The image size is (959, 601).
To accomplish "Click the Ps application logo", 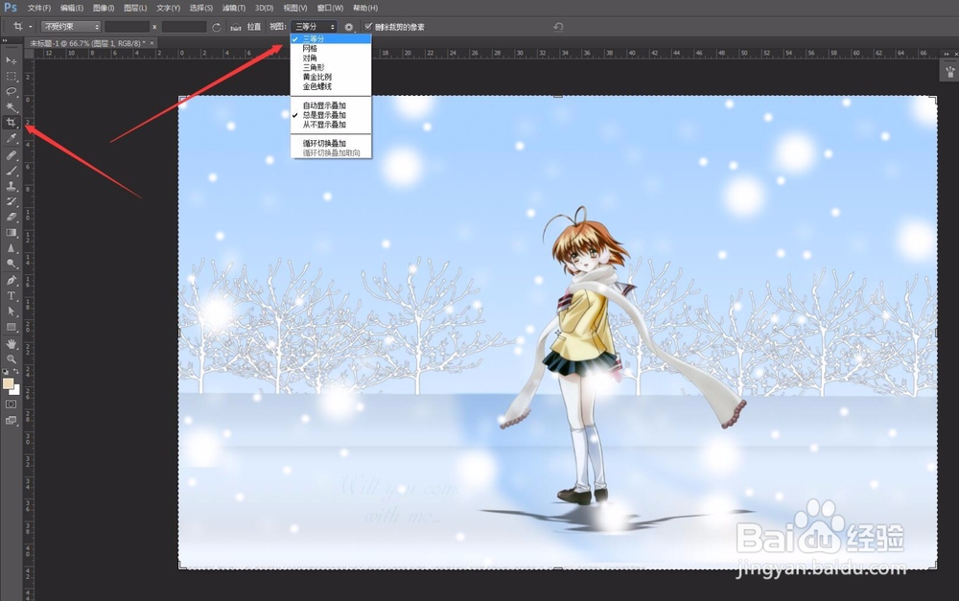I will [11, 8].
